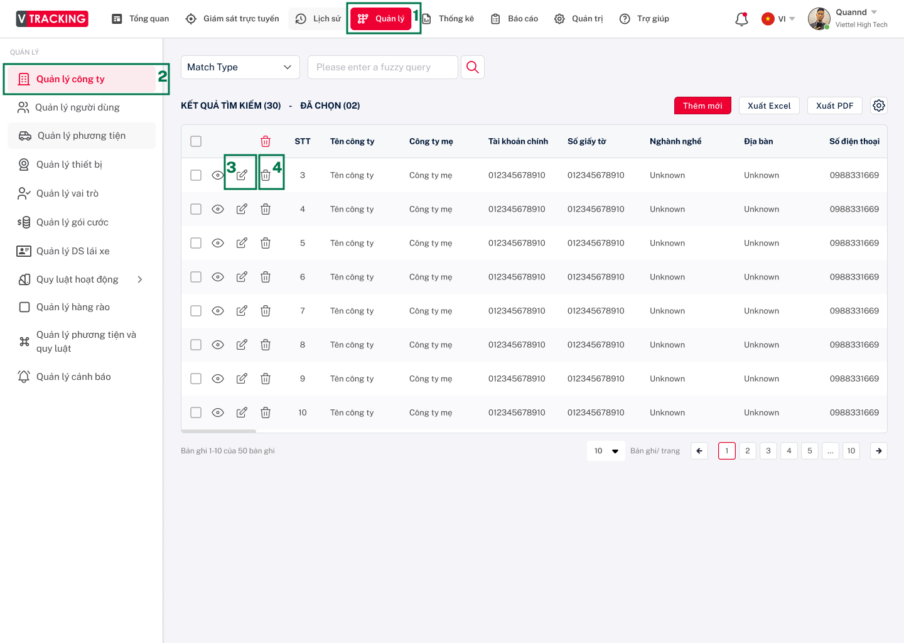The height and width of the screenshot is (643, 904).
Task: View details of row 9 via eye icon
Action: point(218,379)
